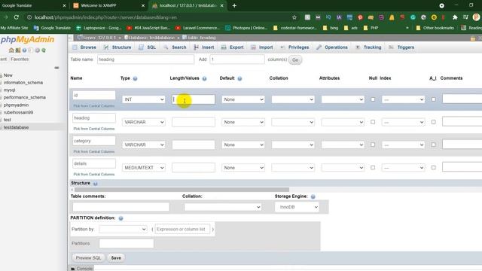Open the Storage Engine InnoDB dropdown
482x271 pixels.
pos(297,207)
